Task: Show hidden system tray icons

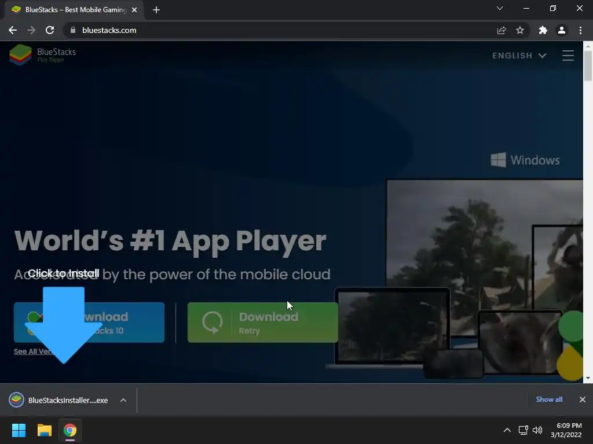Action: (x=507, y=430)
